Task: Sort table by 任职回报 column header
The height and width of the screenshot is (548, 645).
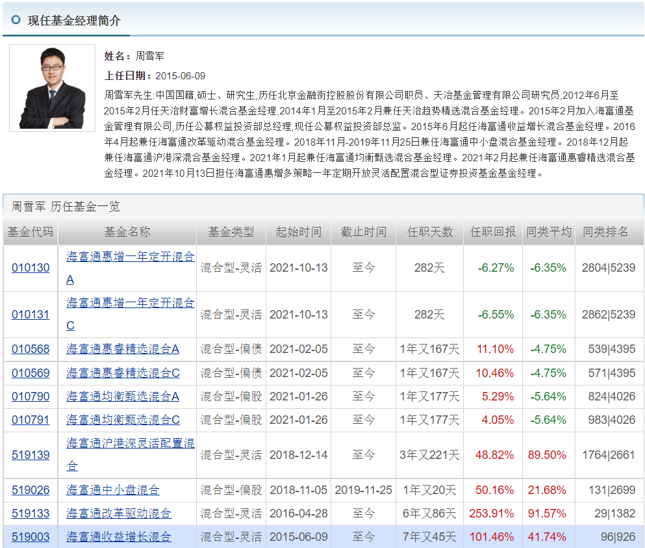Action: pyautogui.click(x=493, y=233)
